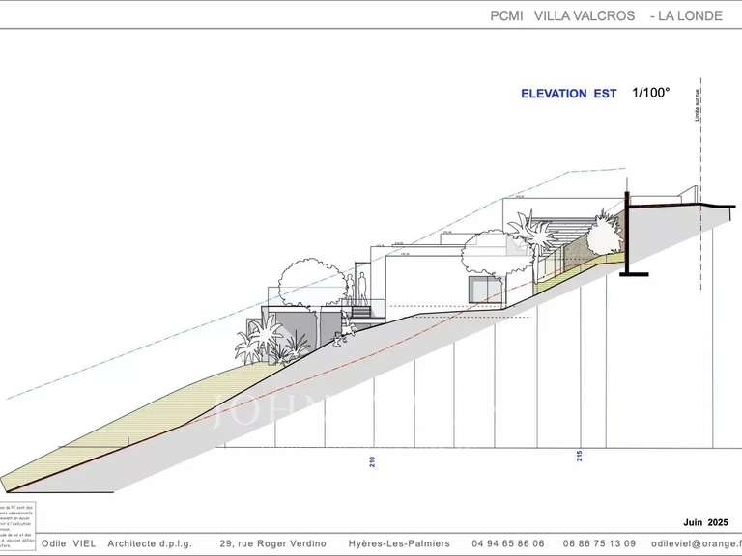The image size is (742, 556).
Task: Click the ELEVATION EST label
Action: click(x=569, y=94)
